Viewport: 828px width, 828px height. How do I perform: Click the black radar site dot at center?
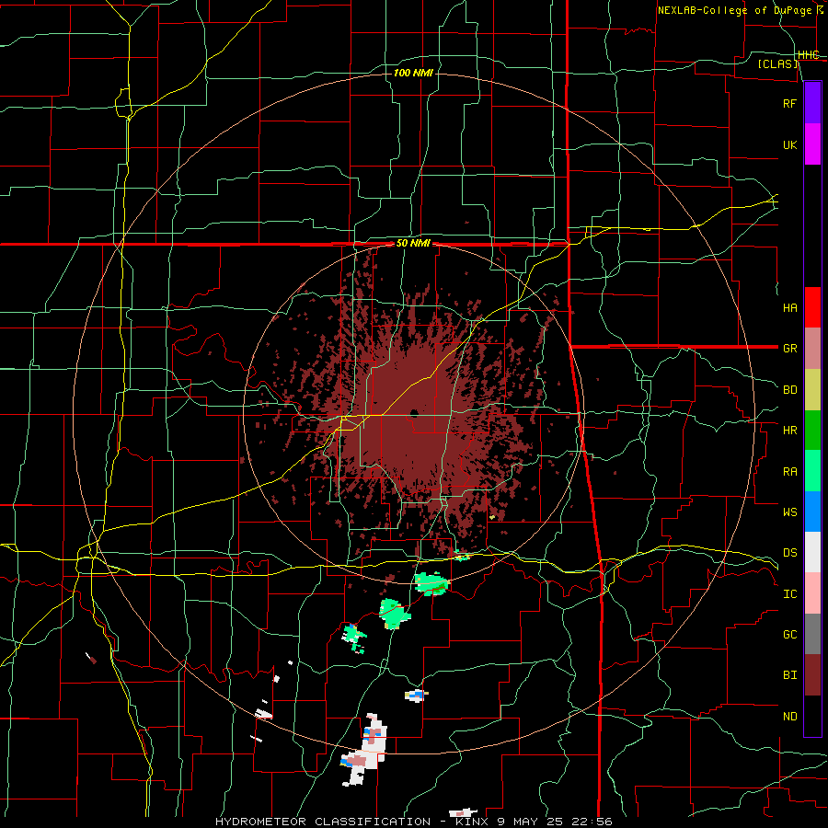414,413
